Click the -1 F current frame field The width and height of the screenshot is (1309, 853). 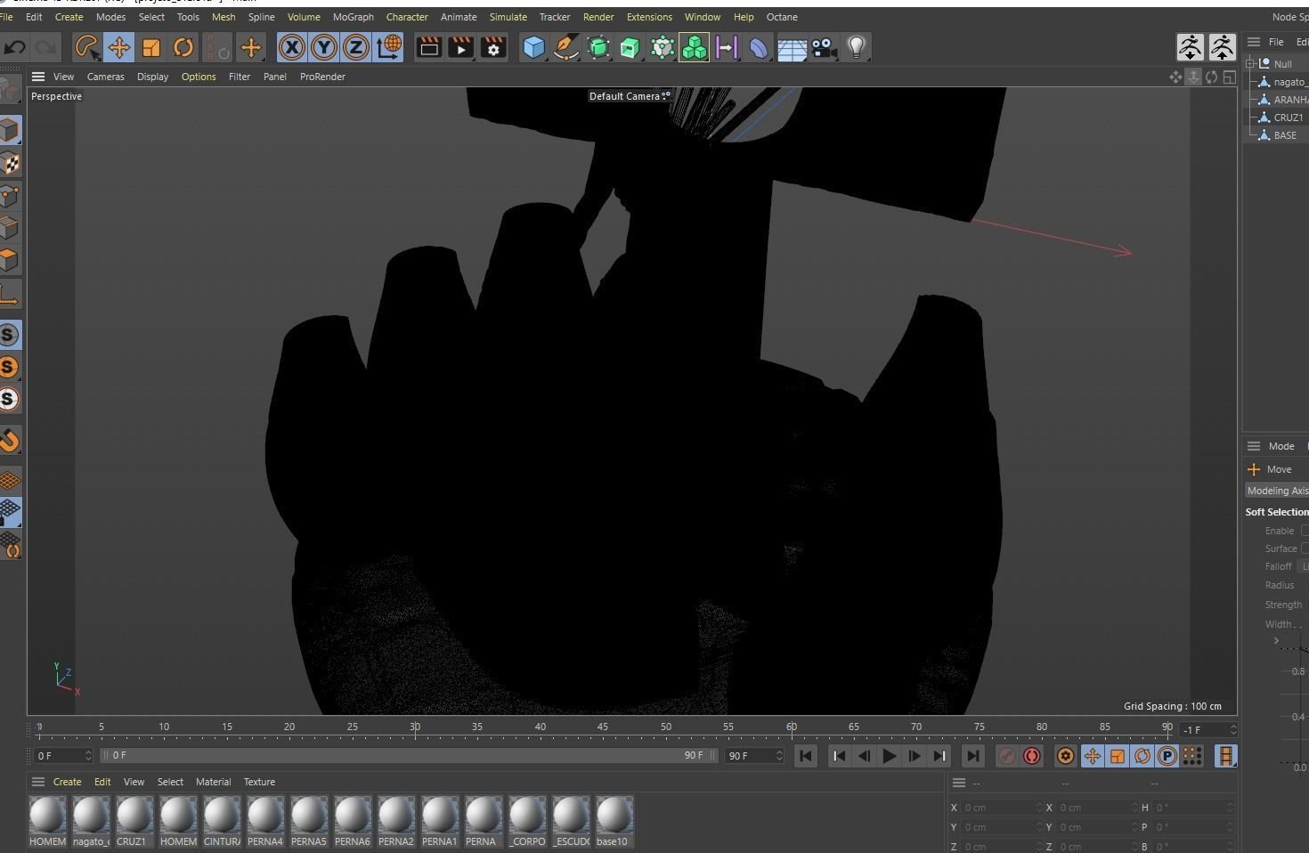coord(1207,729)
